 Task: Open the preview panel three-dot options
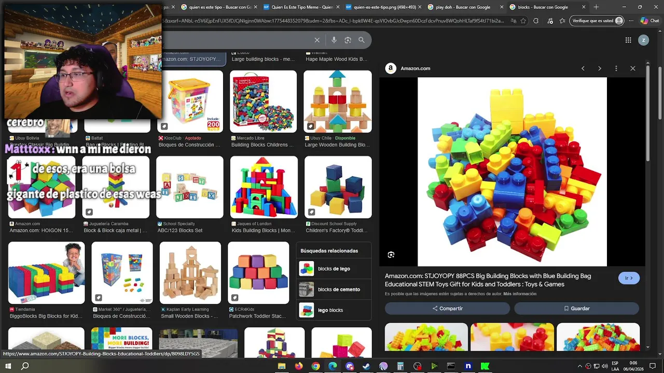click(616, 68)
